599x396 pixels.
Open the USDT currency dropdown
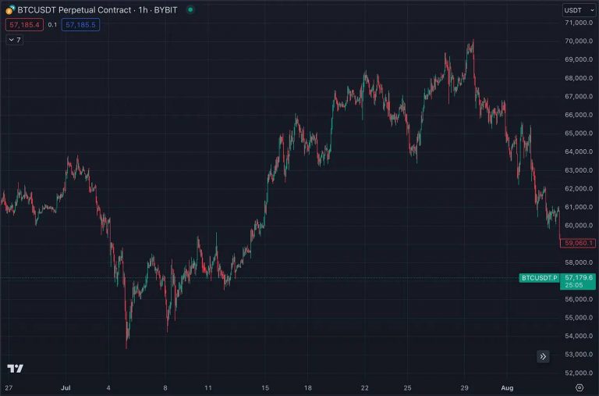click(579, 10)
